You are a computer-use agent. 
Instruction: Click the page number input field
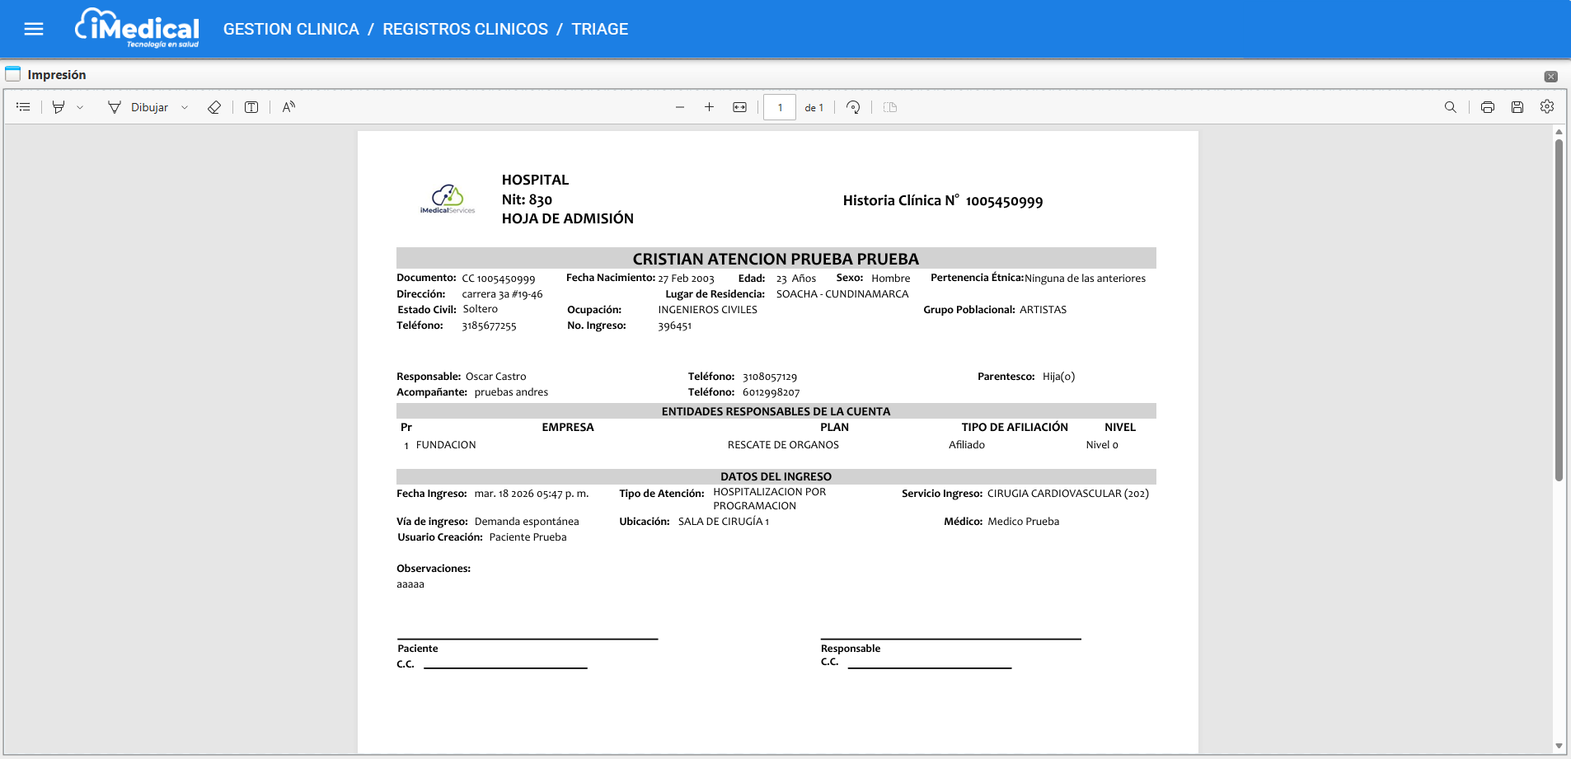(x=779, y=107)
